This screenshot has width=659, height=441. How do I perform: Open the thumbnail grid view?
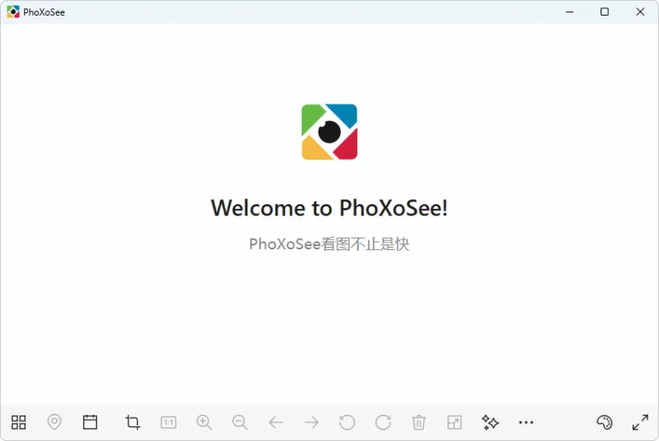(18, 422)
